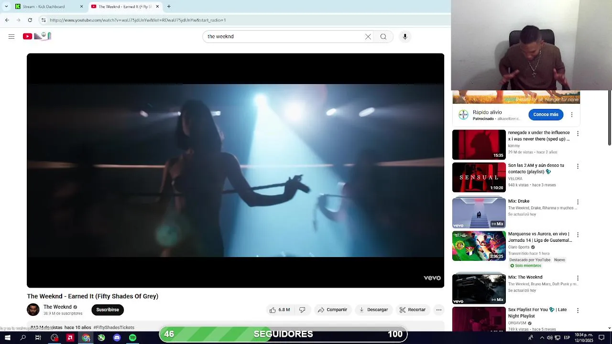Open options for renegade x under the influence video

pyautogui.click(x=578, y=134)
